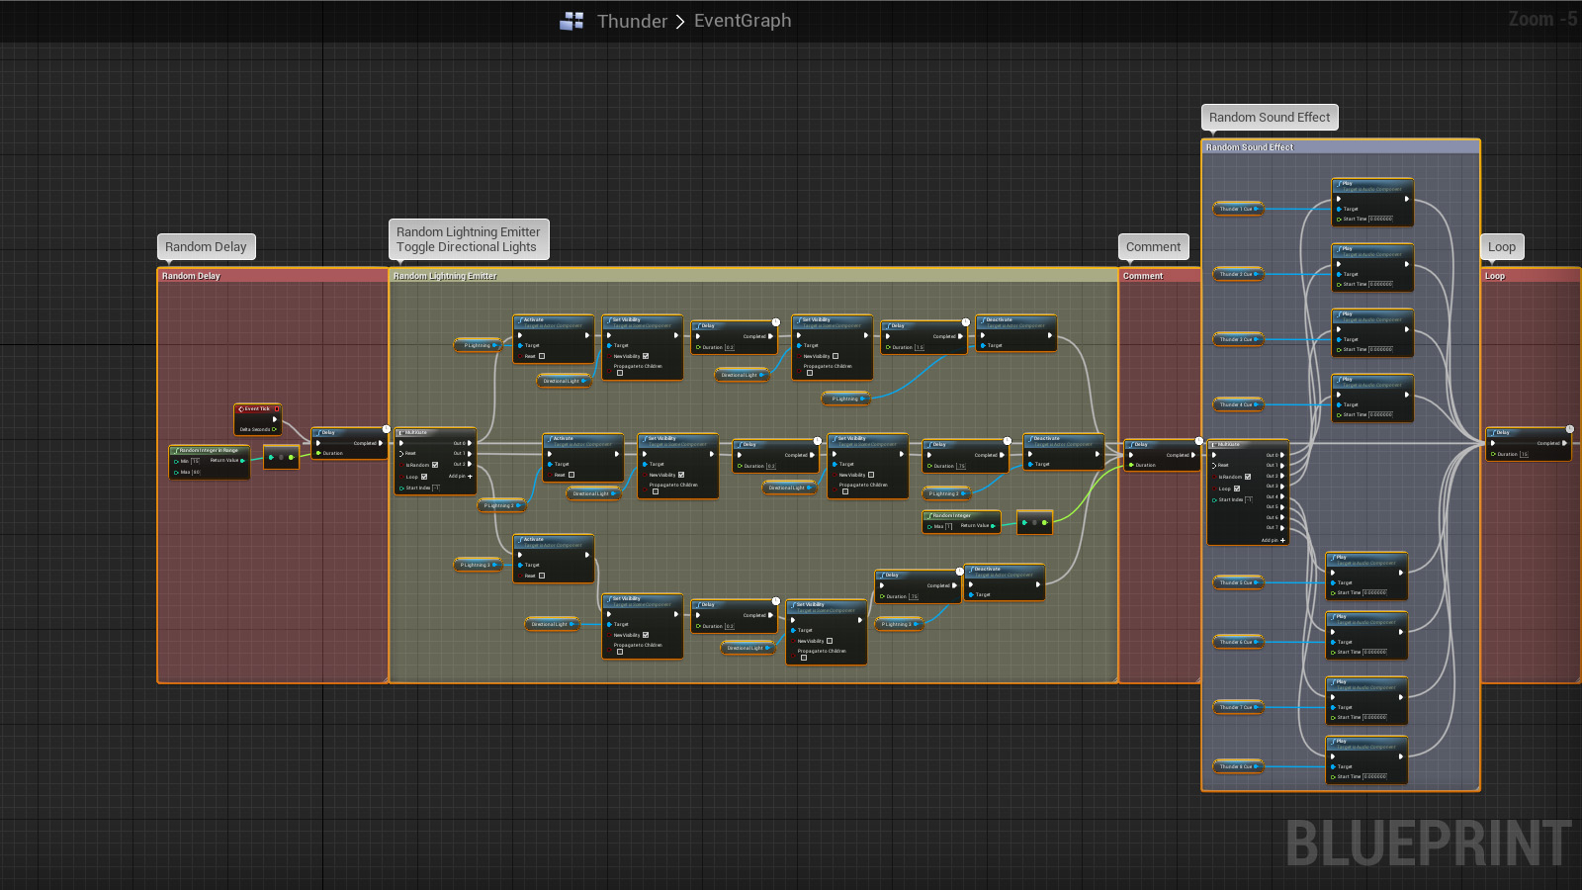Select the Random Delay comment box header
Viewport: 1582px width, 890px height.
[272, 276]
